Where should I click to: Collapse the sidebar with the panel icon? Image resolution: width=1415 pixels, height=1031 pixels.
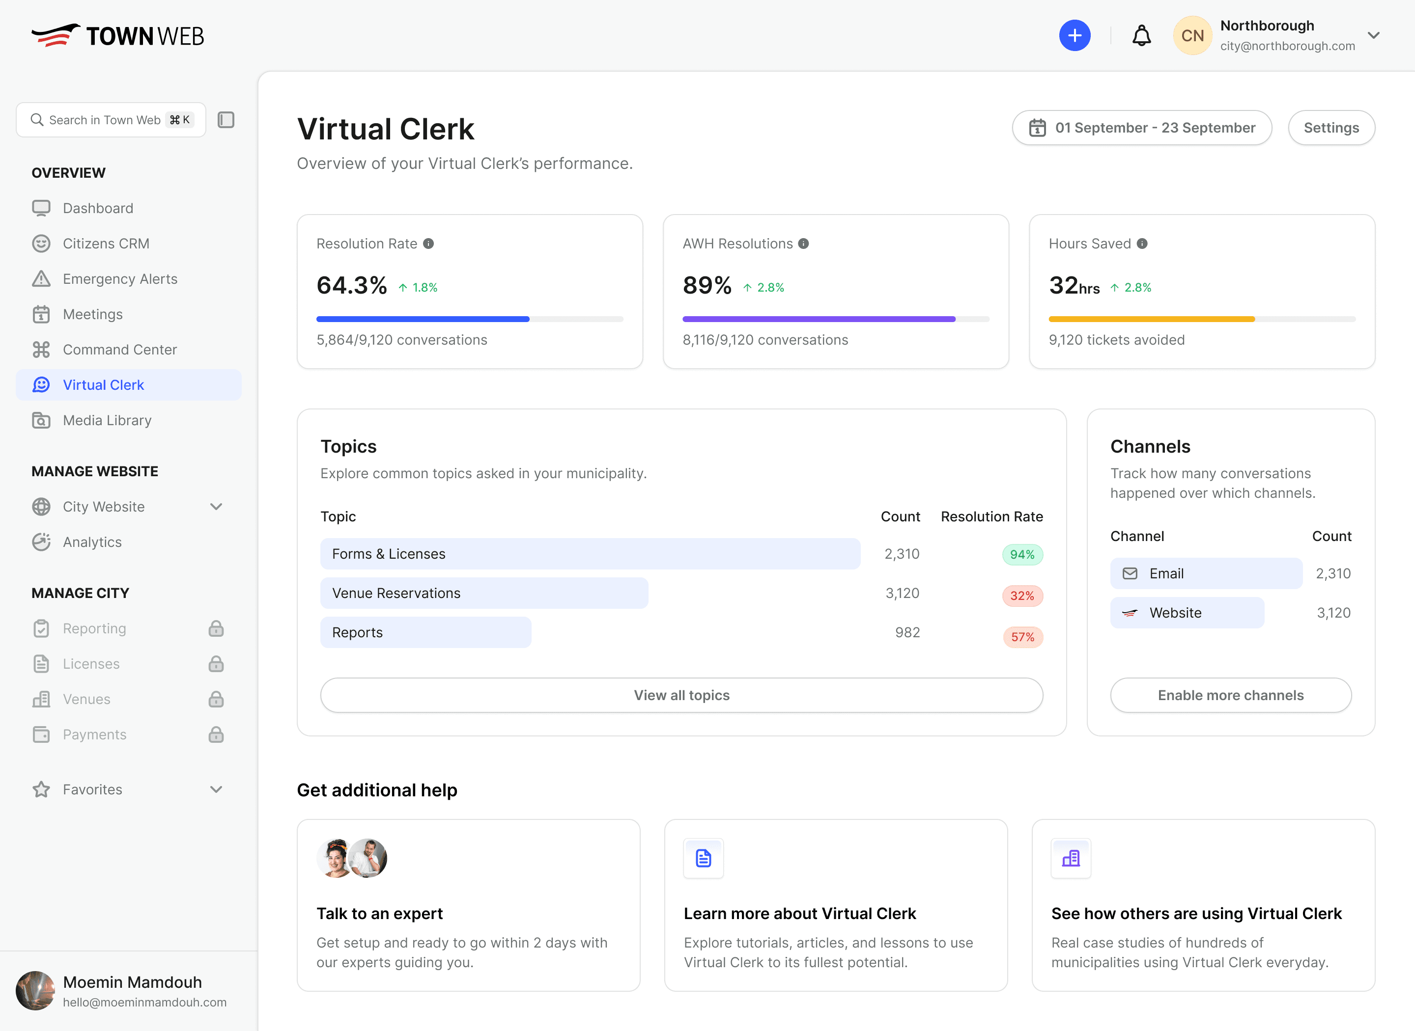pyautogui.click(x=226, y=120)
